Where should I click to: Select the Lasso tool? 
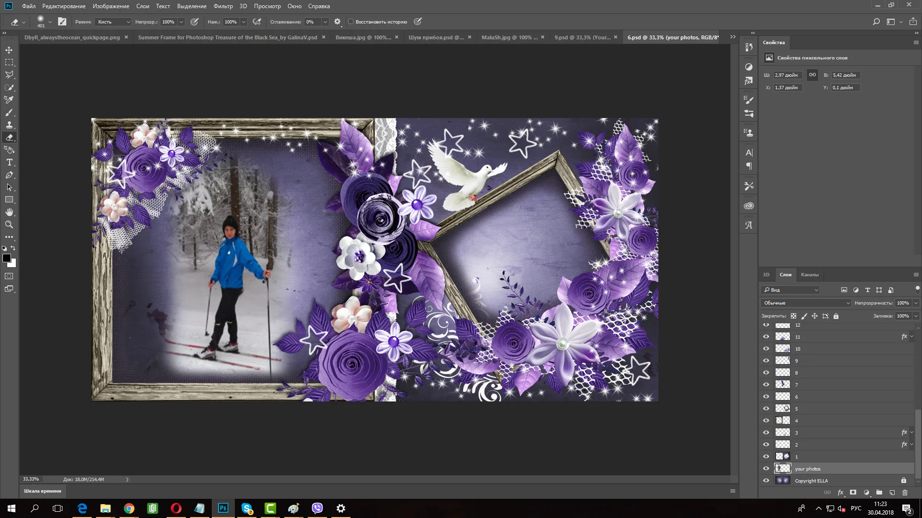tap(9, 75)
